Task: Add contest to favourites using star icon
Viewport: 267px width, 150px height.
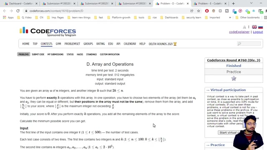Action: [234, 78]
